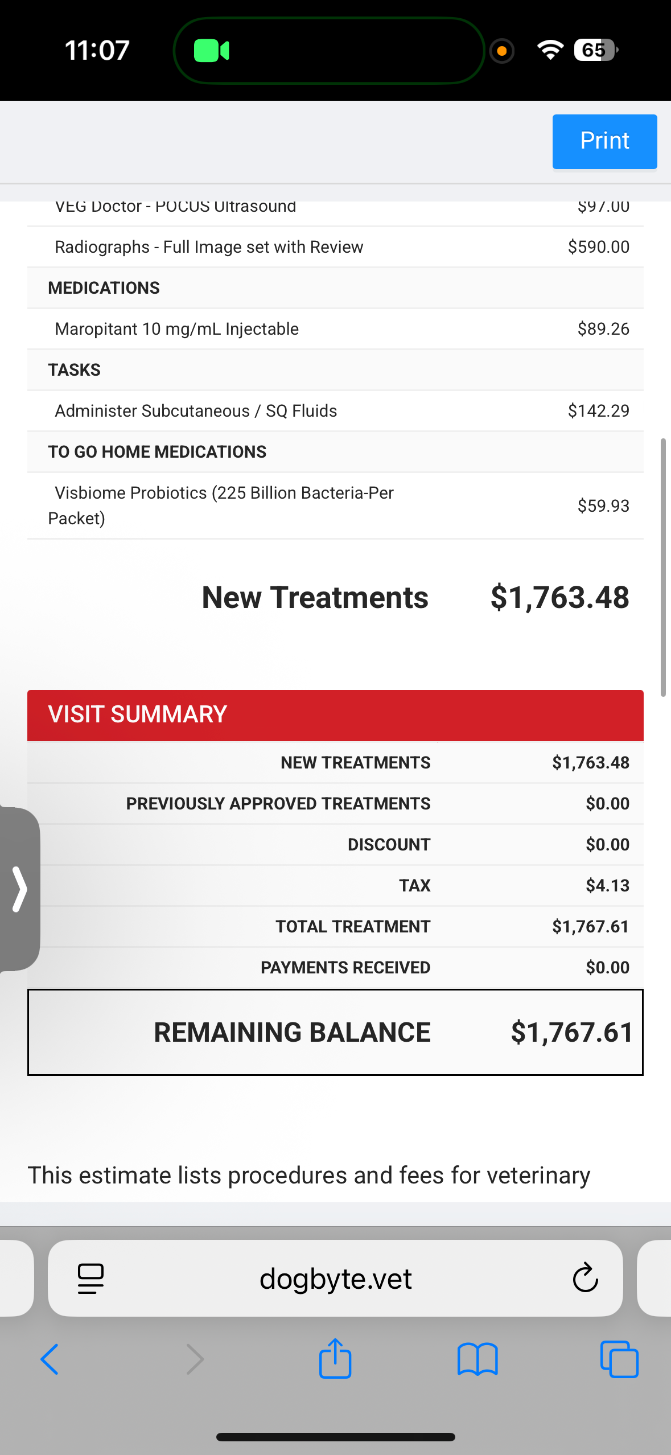Click the blue Print button
Image resolution: width=671 pixels, height=1455 pixels.
(604, 141)
